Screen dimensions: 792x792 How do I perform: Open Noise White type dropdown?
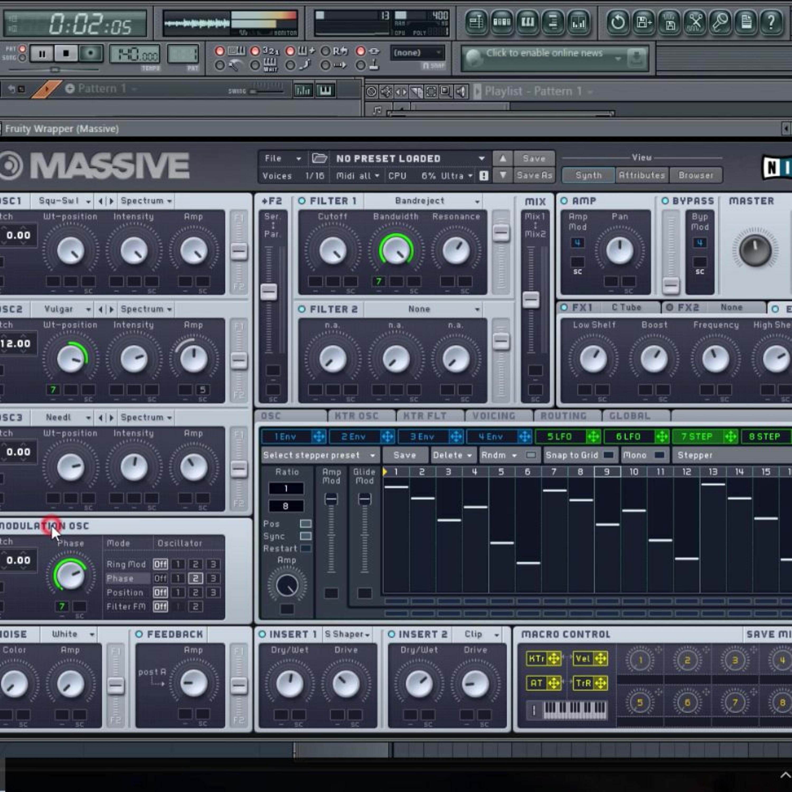[x=69, y=634]
